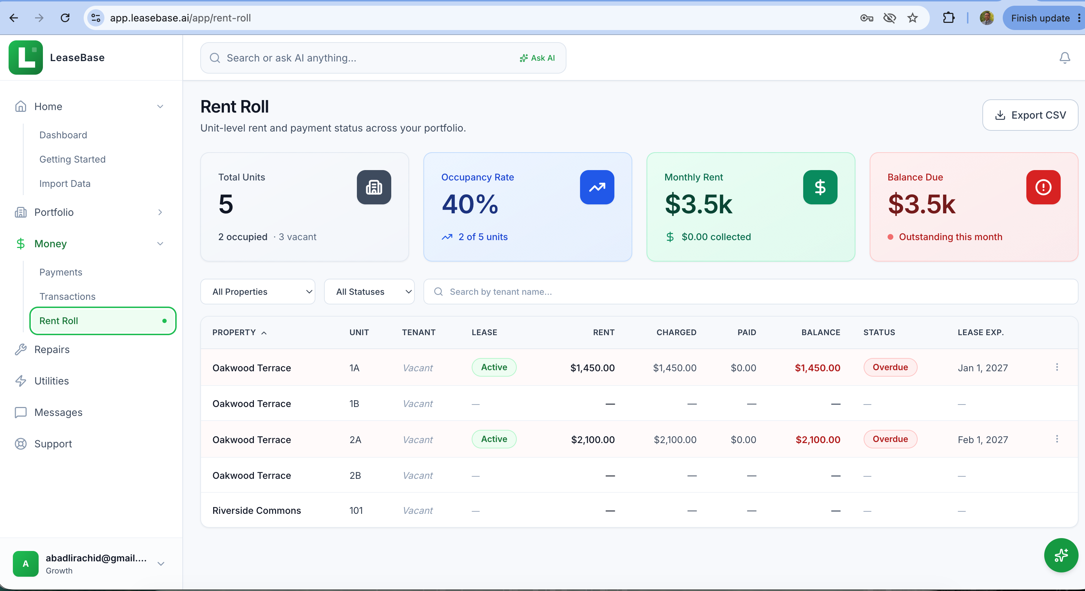Open the Chrome profile avatar
1085x591 pixels.
coord(986,18)
